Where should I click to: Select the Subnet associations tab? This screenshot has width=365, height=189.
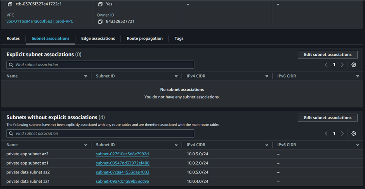(50, 39)
